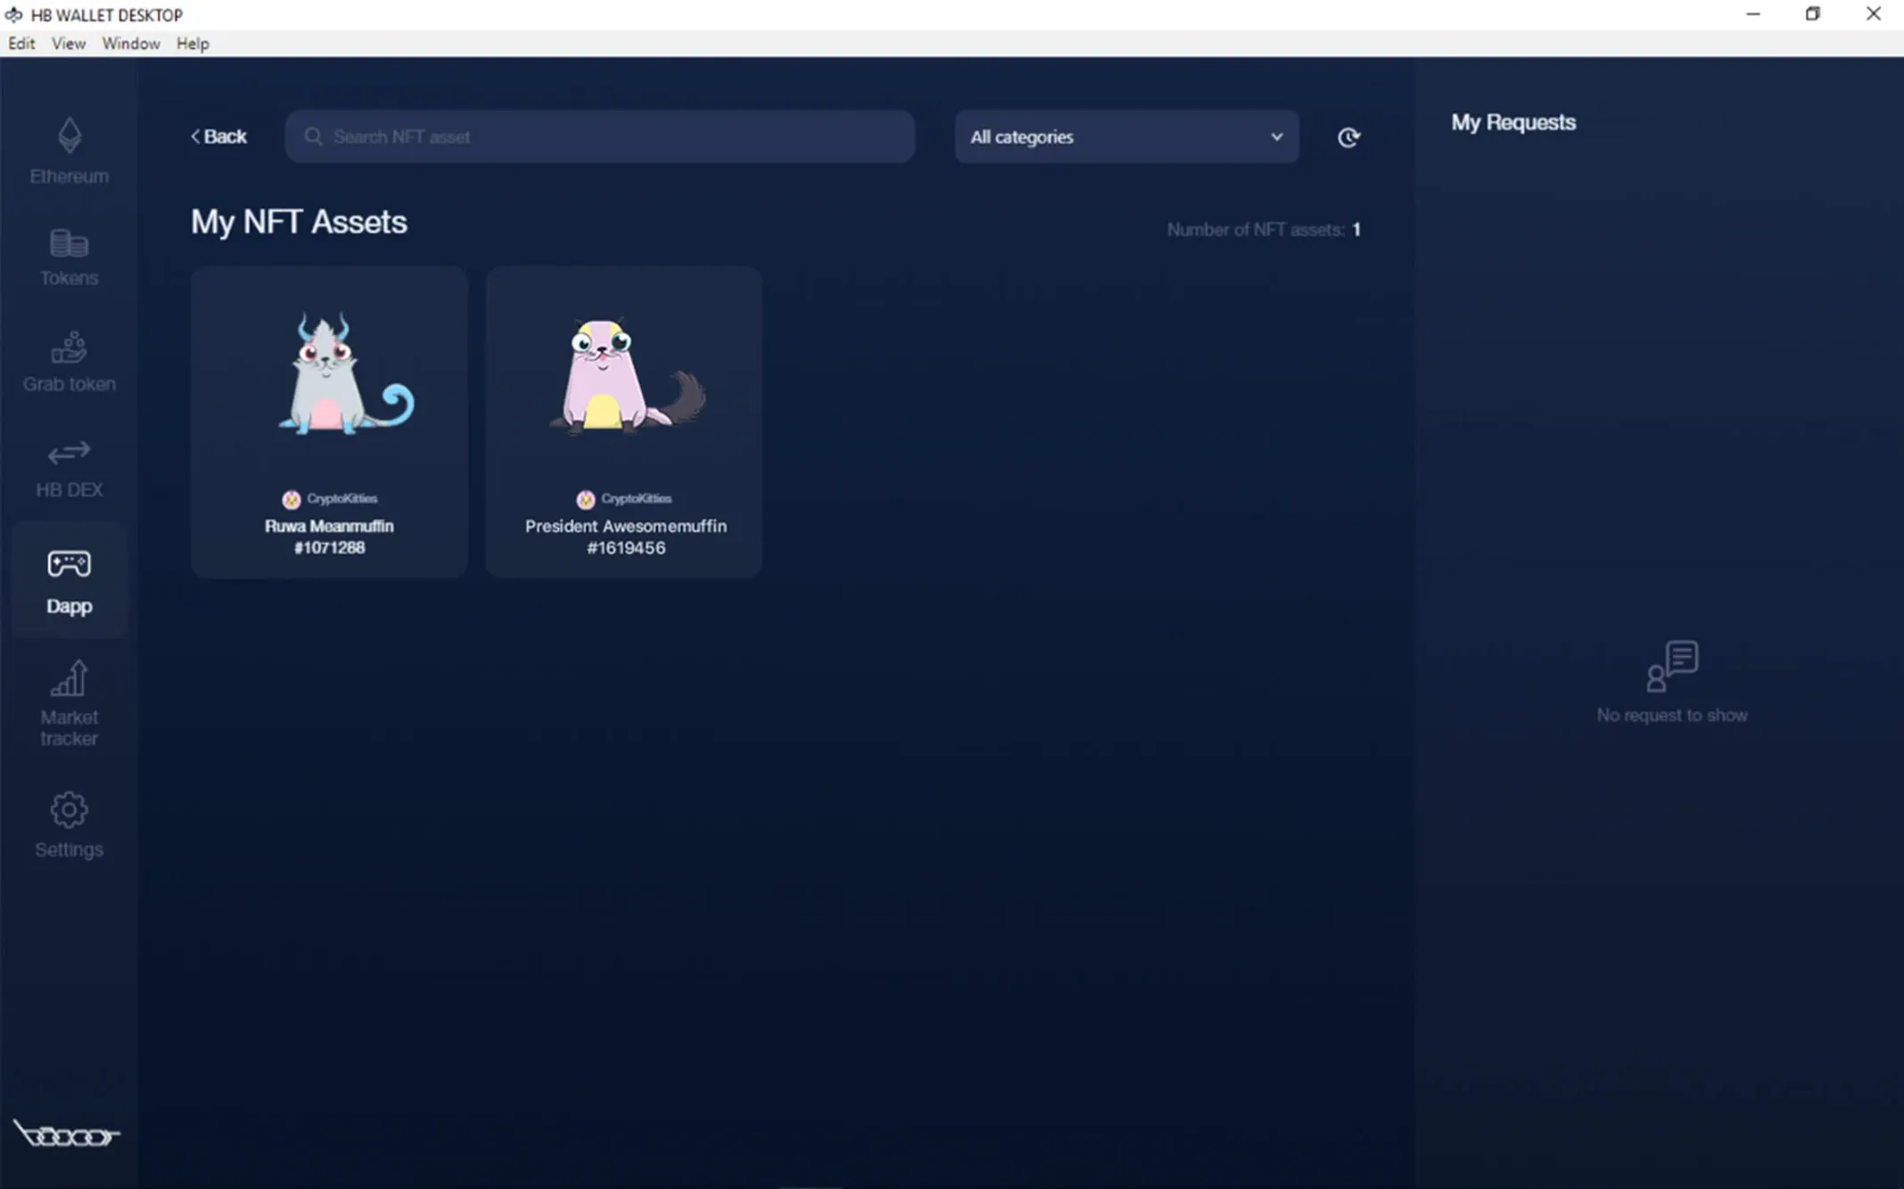Click the Search NFT asset field

coord(598,136)
